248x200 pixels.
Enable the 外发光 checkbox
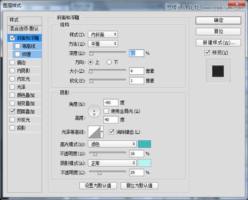point(12,120)
